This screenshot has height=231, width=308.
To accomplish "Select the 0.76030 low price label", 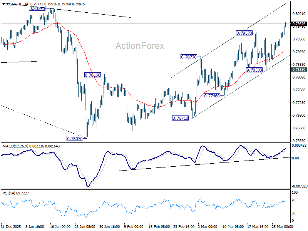I will click(x=75, y=139).
